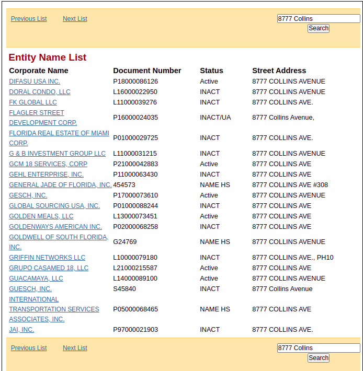Select document number S45840
Viewport: 363px width, 371px height.
[124, 288]
